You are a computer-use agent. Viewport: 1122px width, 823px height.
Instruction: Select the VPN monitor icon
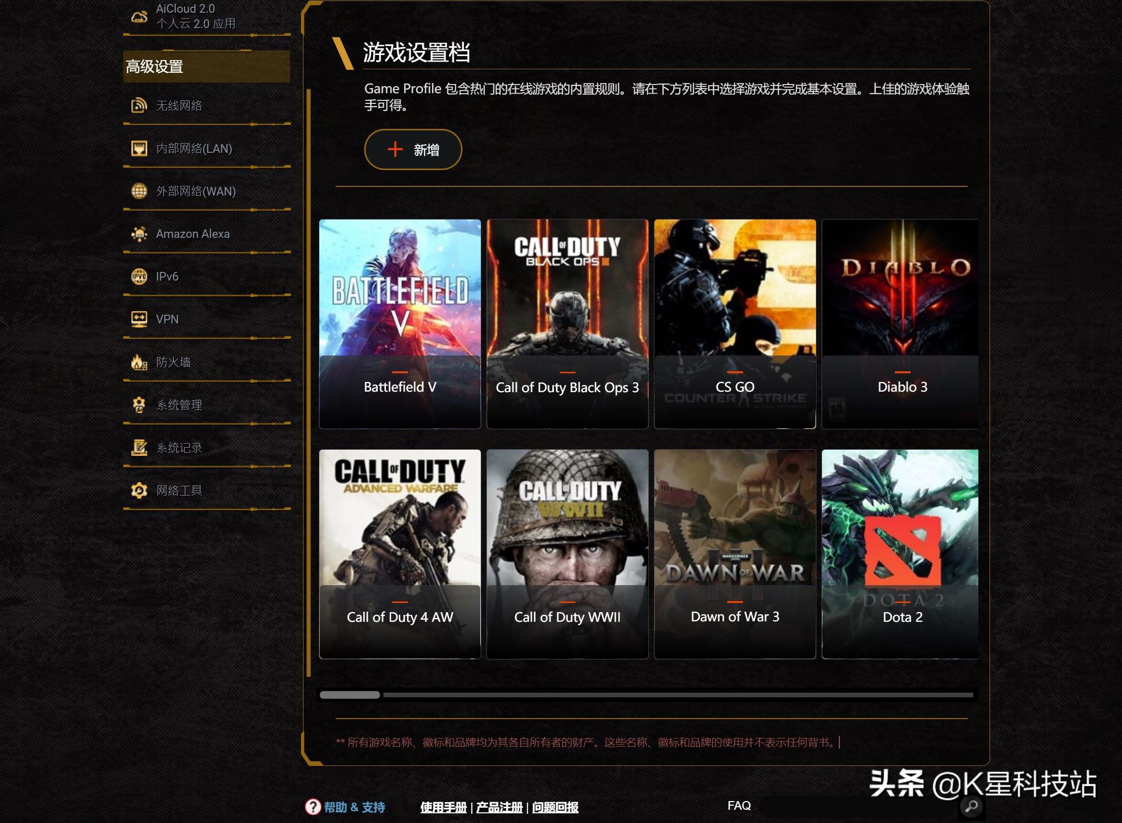139,319
